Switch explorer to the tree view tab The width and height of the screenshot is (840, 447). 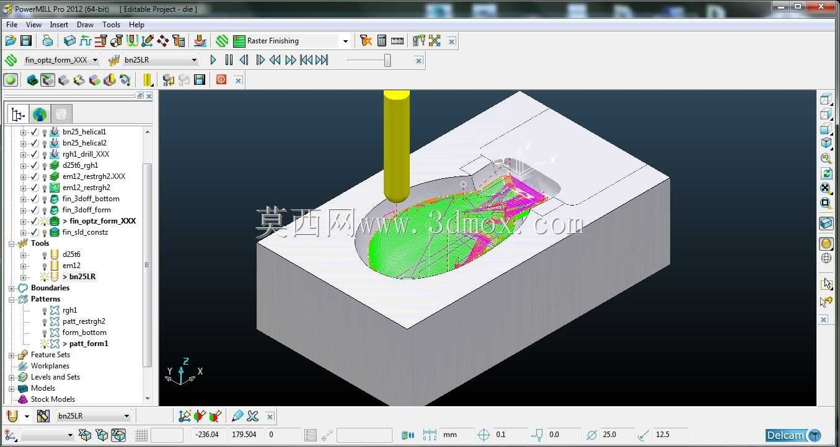point(18,114)
